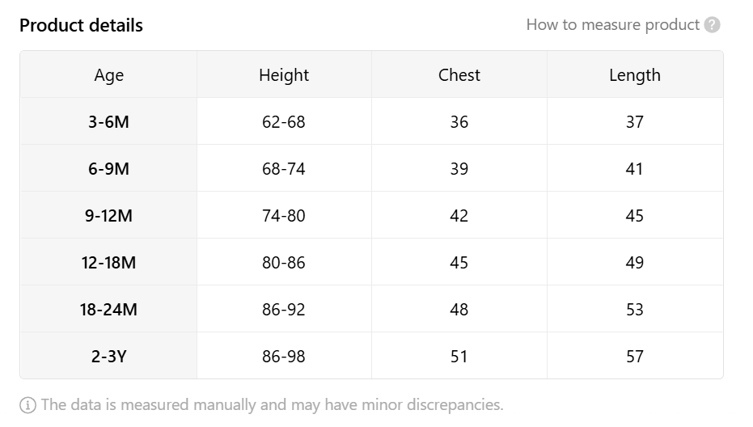Select the Age column header
Viewport: 753px width, 427px height.
tap(108, 74)
